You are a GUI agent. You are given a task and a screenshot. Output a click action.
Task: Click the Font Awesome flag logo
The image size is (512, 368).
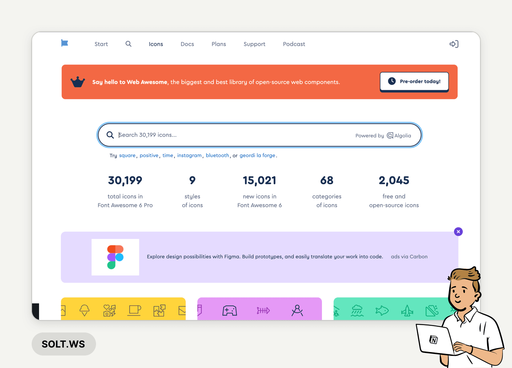65,43
